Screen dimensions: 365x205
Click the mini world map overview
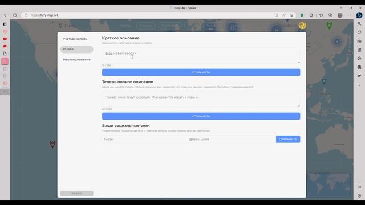pos(328,184)
